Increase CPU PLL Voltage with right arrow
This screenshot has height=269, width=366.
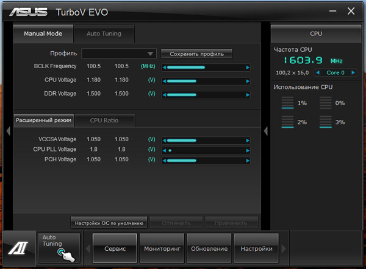[x=248, y=151]
